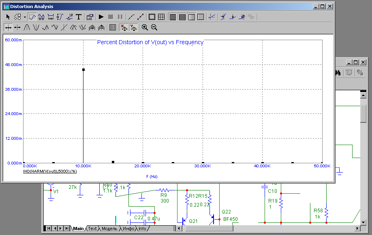Viewport: 372px width, 235px height.
Task: Toggle horizontal grid lines
Action: tap(182, 17)
